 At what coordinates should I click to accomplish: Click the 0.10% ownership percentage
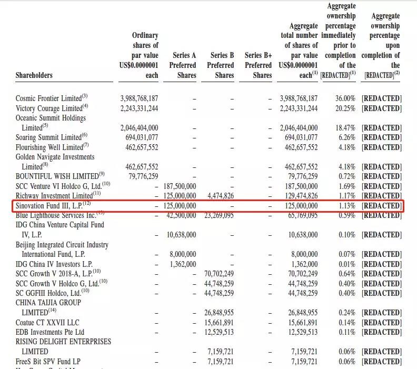pos(347,235)
